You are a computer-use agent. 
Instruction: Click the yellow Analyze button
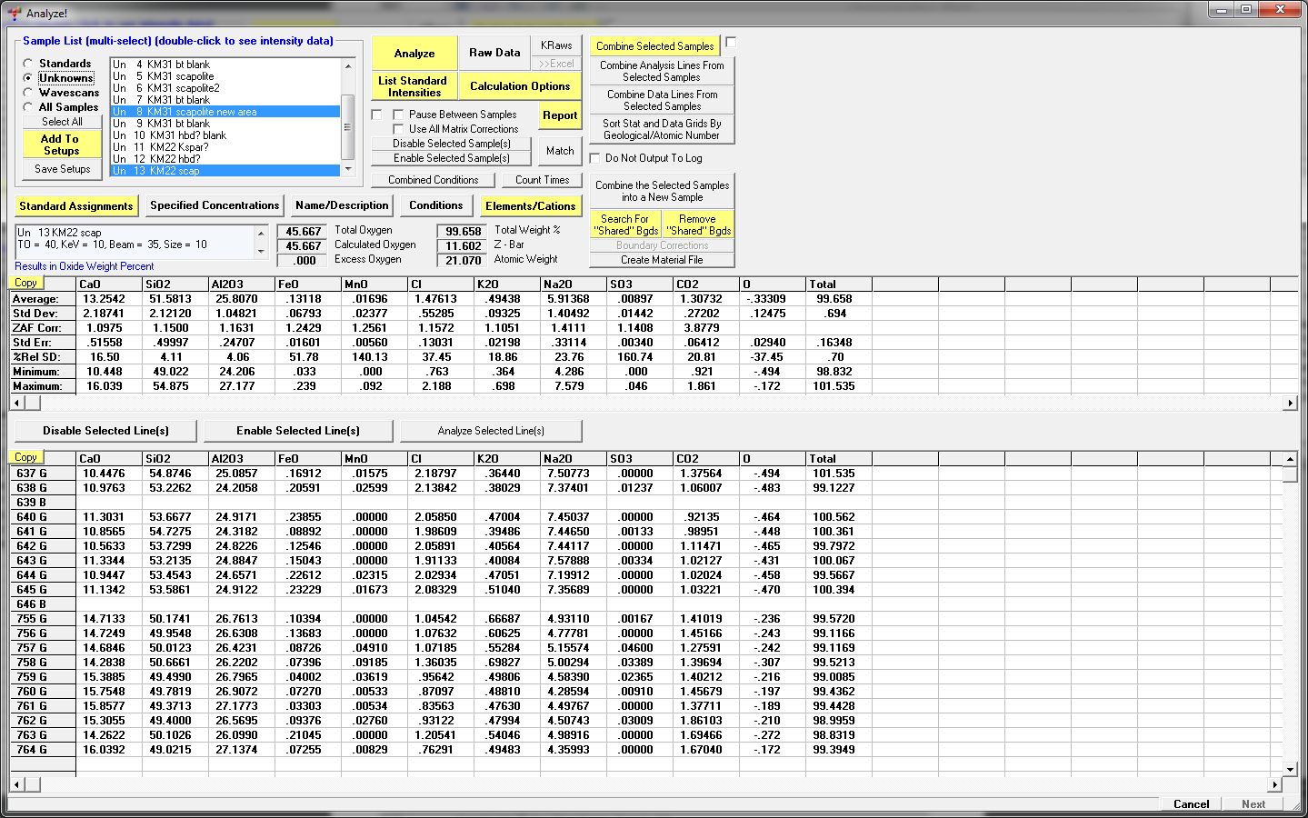(x=414, y=53)
